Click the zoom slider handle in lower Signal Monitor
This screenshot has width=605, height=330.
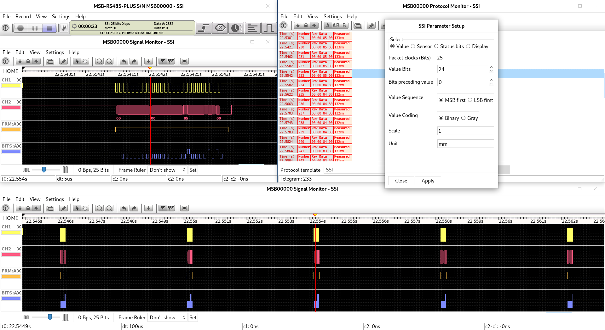click(x=50, y=317)
